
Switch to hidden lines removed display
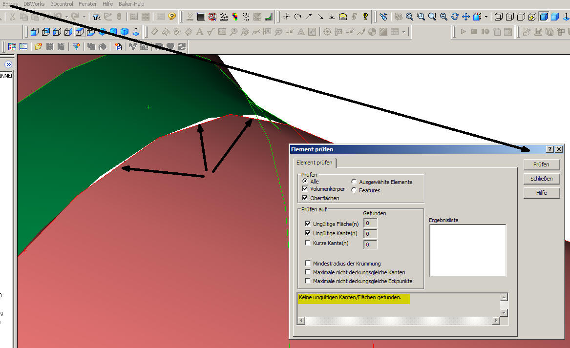pyautogui.click(x=521, y=17)
